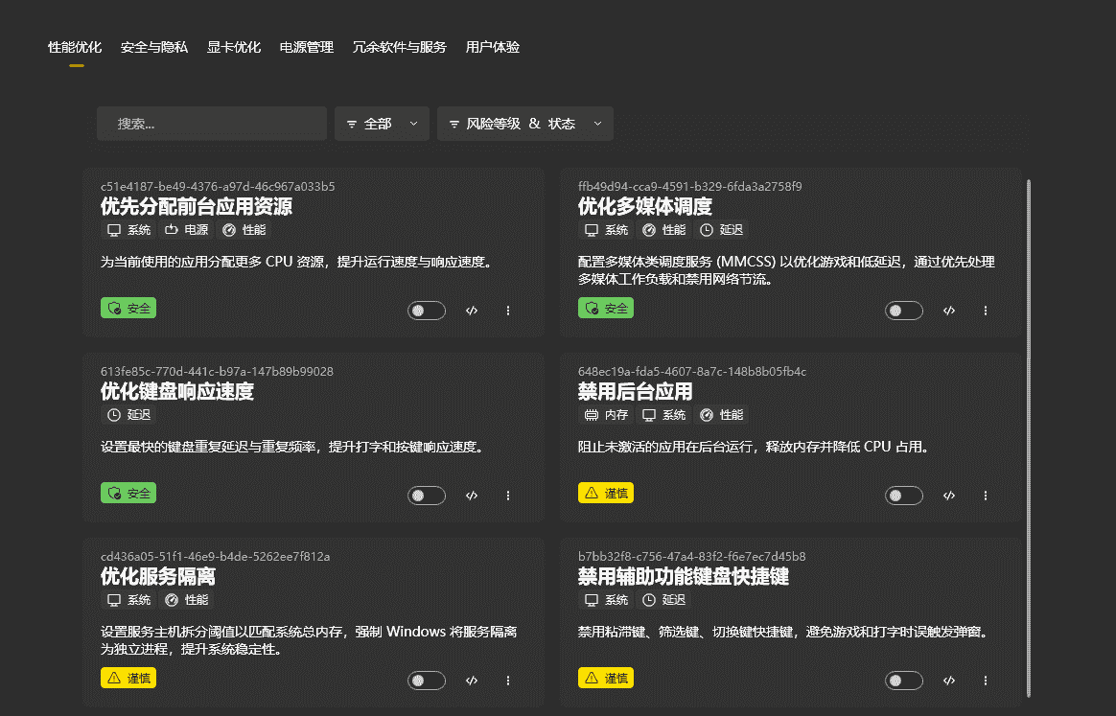Open the 全部 filter dropdown

[383, 124]
